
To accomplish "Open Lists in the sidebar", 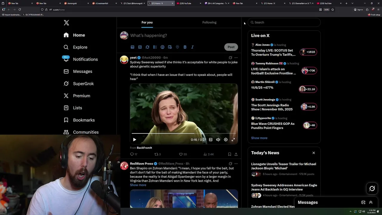I will click(73, 108).
